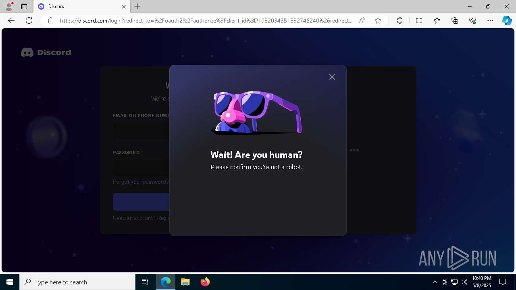
Task: Add this page to favorites
Action: point(378,21)
